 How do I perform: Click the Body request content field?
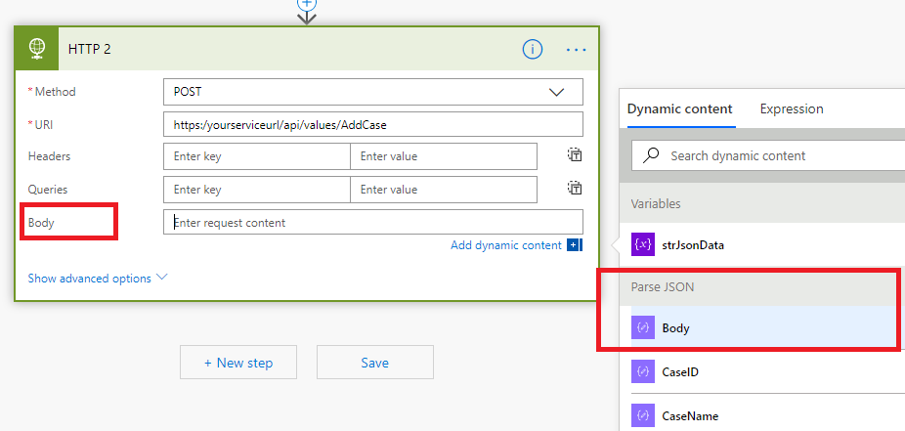pos(373,222)
